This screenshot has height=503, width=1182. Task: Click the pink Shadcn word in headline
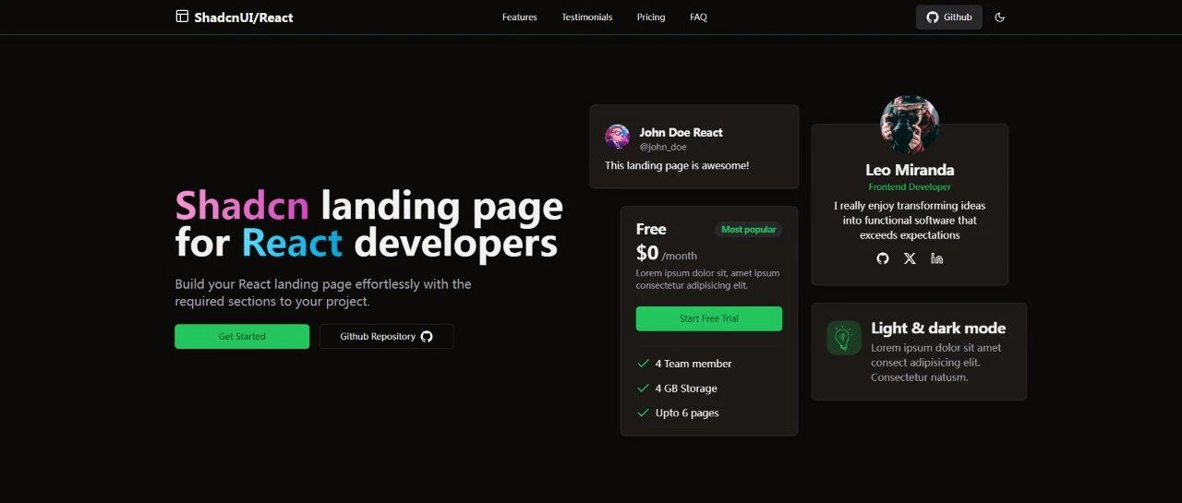(x=242, y=205)
